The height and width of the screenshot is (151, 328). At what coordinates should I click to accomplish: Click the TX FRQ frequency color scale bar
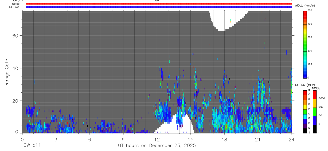click(x=305, y=112)
